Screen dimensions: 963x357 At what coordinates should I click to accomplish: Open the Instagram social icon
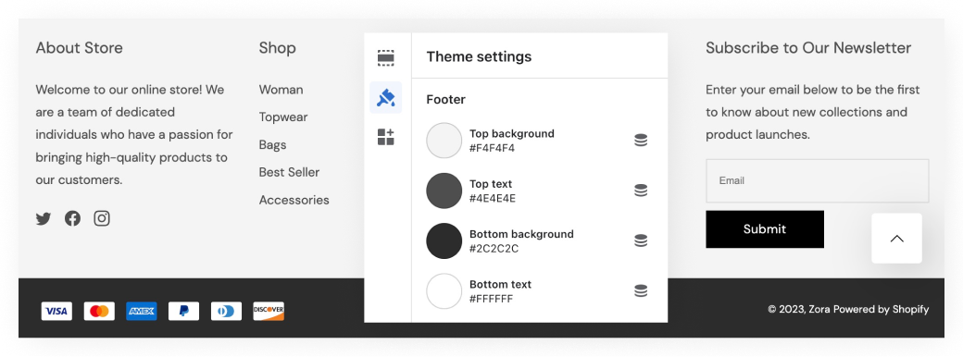(102, 218)
